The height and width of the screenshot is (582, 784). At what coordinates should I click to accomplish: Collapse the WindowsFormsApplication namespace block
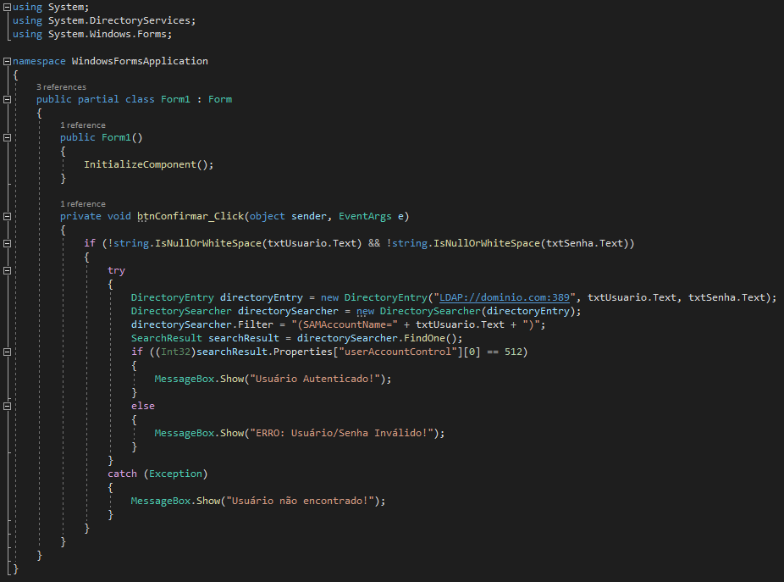tap(7, 62)
